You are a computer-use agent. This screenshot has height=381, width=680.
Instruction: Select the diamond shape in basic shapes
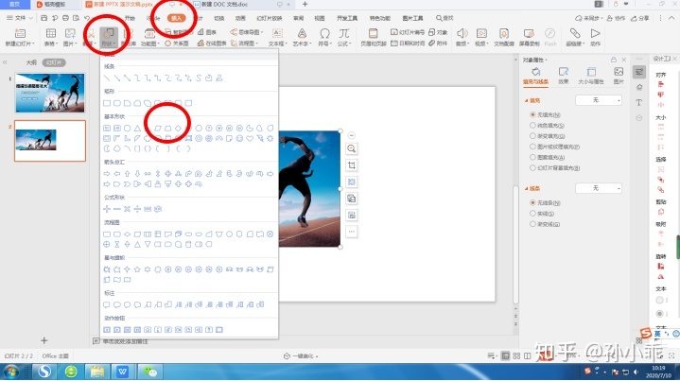[x=178, y=128]
